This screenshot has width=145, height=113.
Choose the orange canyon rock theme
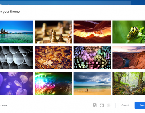[x=92, y=32]
